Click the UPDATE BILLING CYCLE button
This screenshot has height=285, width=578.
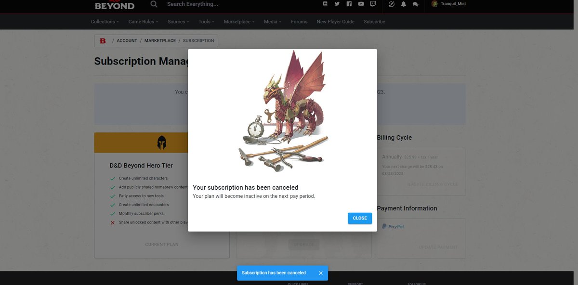pos(433,184)
